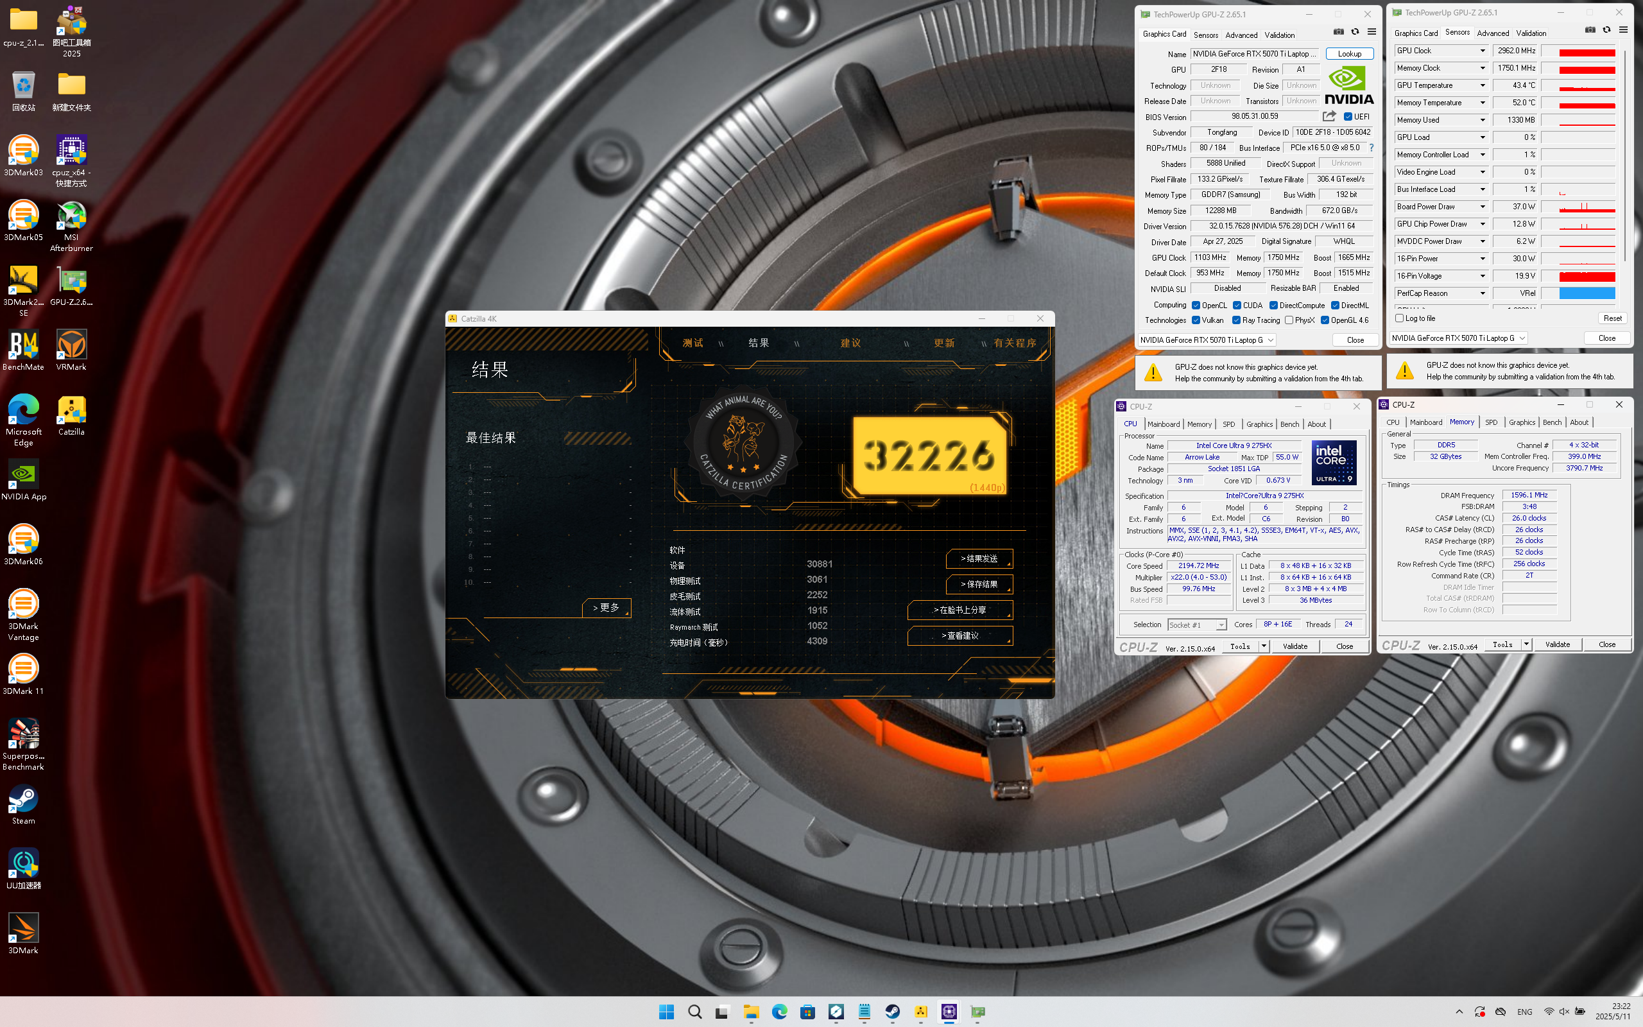The width and height of the screenshot is (1643, 1027).
Task: Open the 3DMark Vantage desktop shortcut
Action: coord(23,615)
